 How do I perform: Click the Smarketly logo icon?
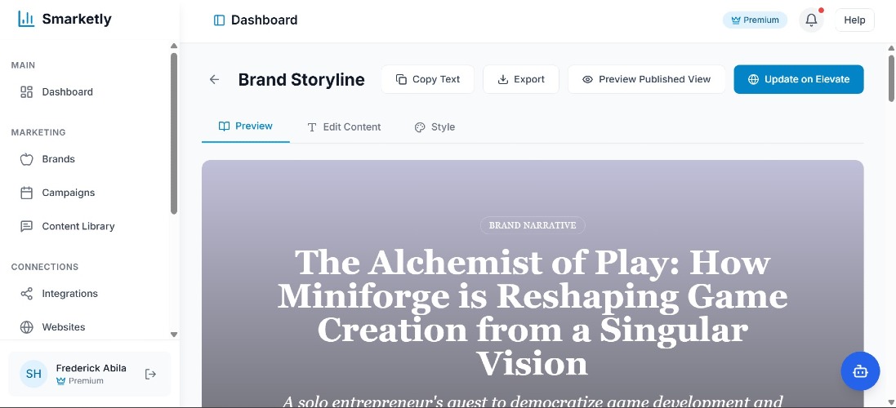[x=26, y=20]
